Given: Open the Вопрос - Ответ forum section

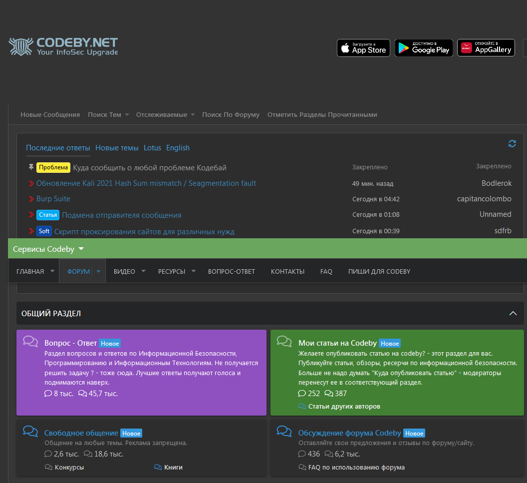Looking at the screenshot, I should [70, 343].
